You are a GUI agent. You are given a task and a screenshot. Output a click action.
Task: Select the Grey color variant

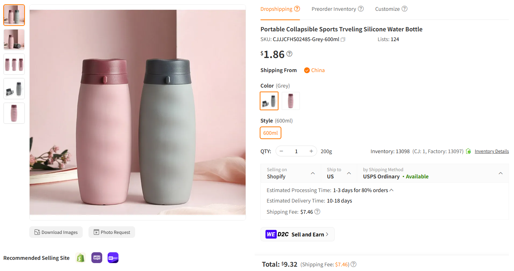coord(269,101)
